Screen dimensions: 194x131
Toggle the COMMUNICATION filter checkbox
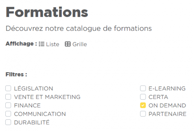coord(8,114)
